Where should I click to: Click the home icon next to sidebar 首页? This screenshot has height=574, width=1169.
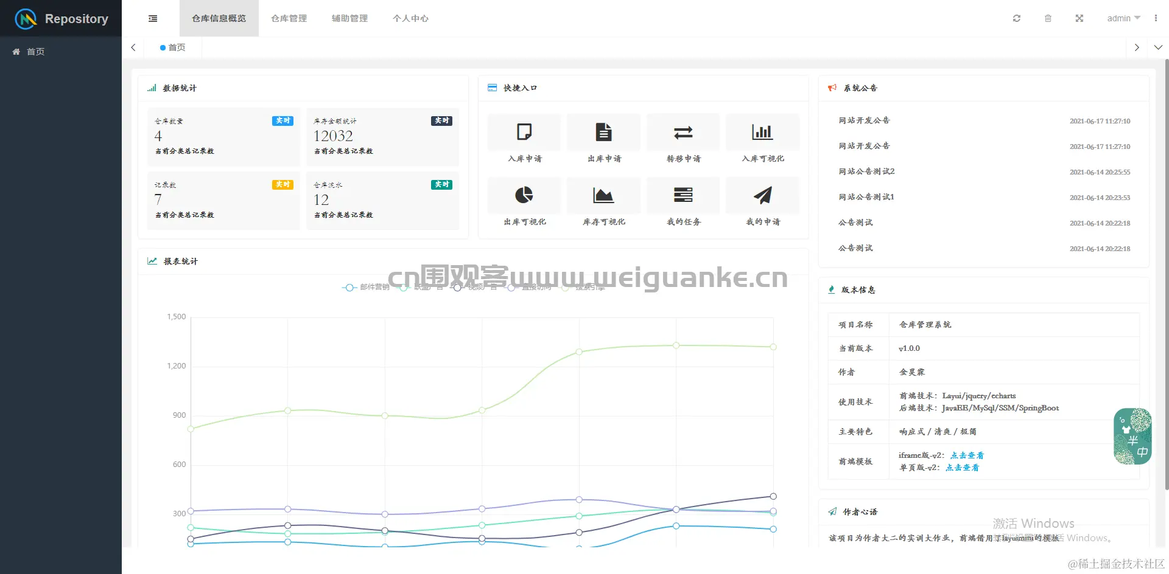click(16, 52)
